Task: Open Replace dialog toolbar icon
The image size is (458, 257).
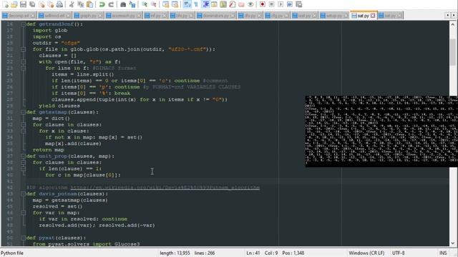Action: point(132,4)
